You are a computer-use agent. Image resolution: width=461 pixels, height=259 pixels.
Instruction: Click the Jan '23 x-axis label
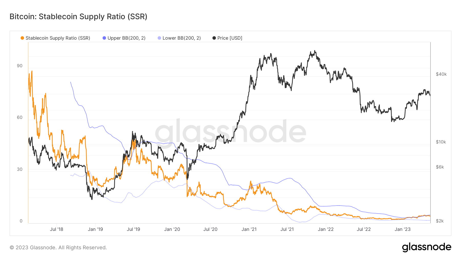tap(403, 229)
